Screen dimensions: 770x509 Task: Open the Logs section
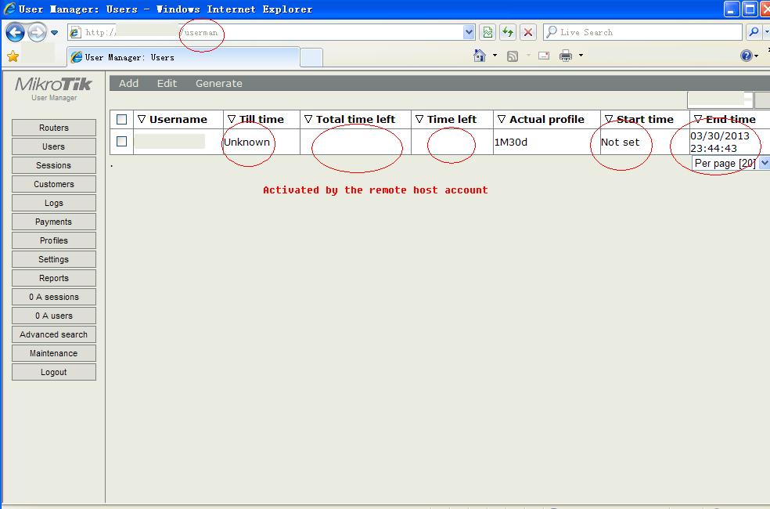[54, 203]
